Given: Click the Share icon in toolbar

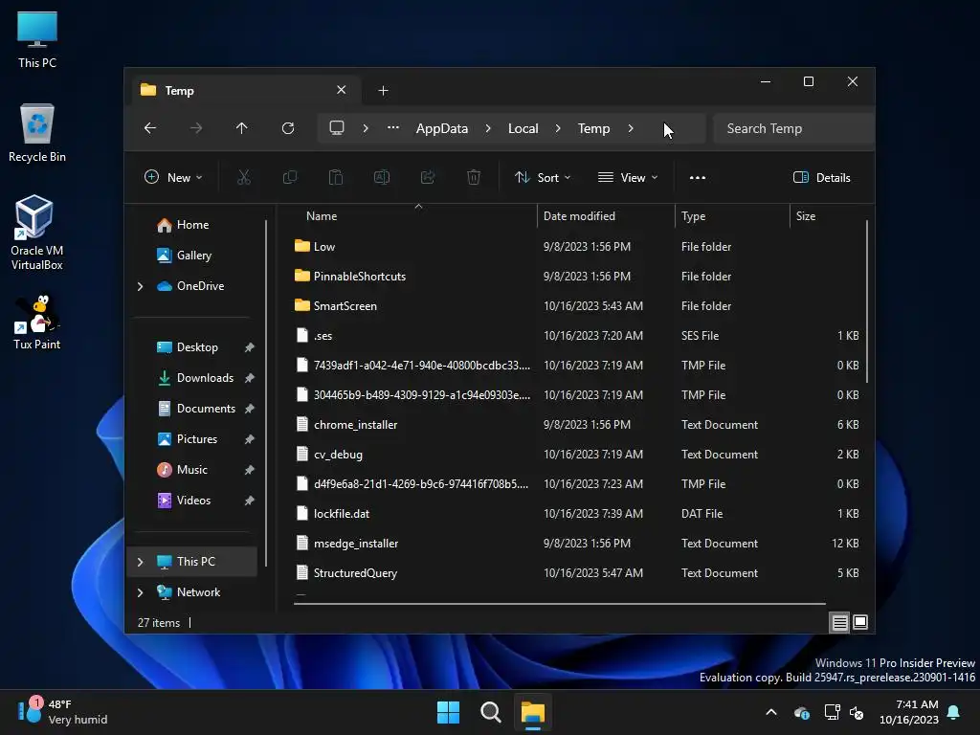Looking at the screenshot, I should [428, 177].
